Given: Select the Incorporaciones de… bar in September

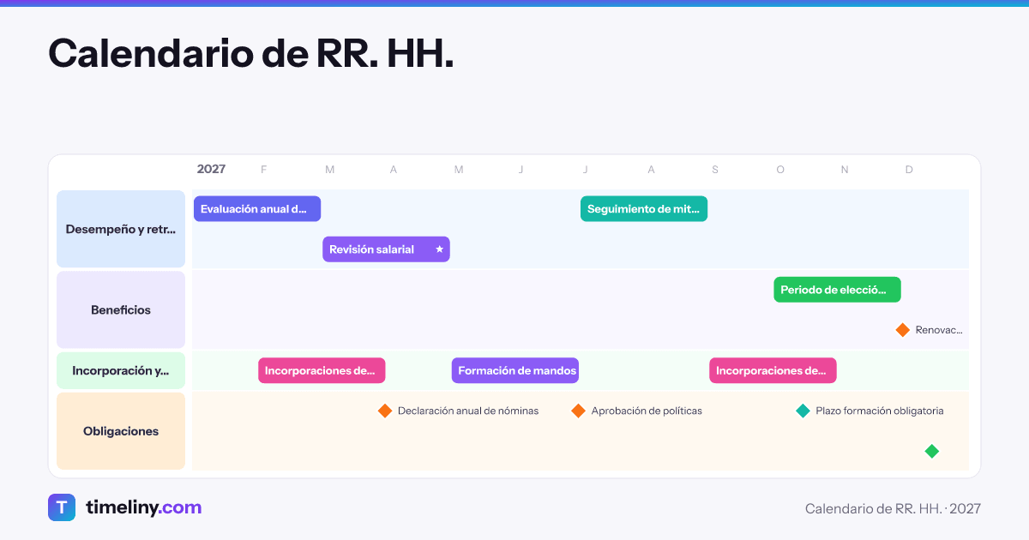Looking at the screenshot, I should click(x=773, y=370).
